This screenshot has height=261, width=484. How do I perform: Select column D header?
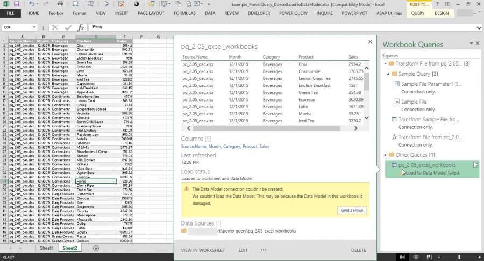(x=96, y=37)
